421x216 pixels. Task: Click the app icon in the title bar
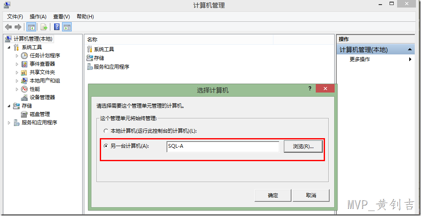tap(8, 5)
